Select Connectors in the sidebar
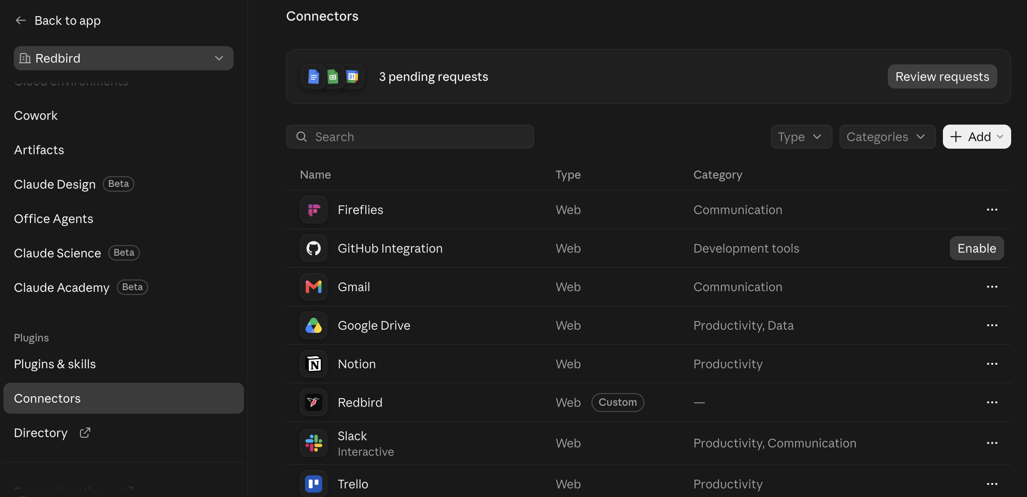Screen dimensions: 1027x497 tap(124, 398)
